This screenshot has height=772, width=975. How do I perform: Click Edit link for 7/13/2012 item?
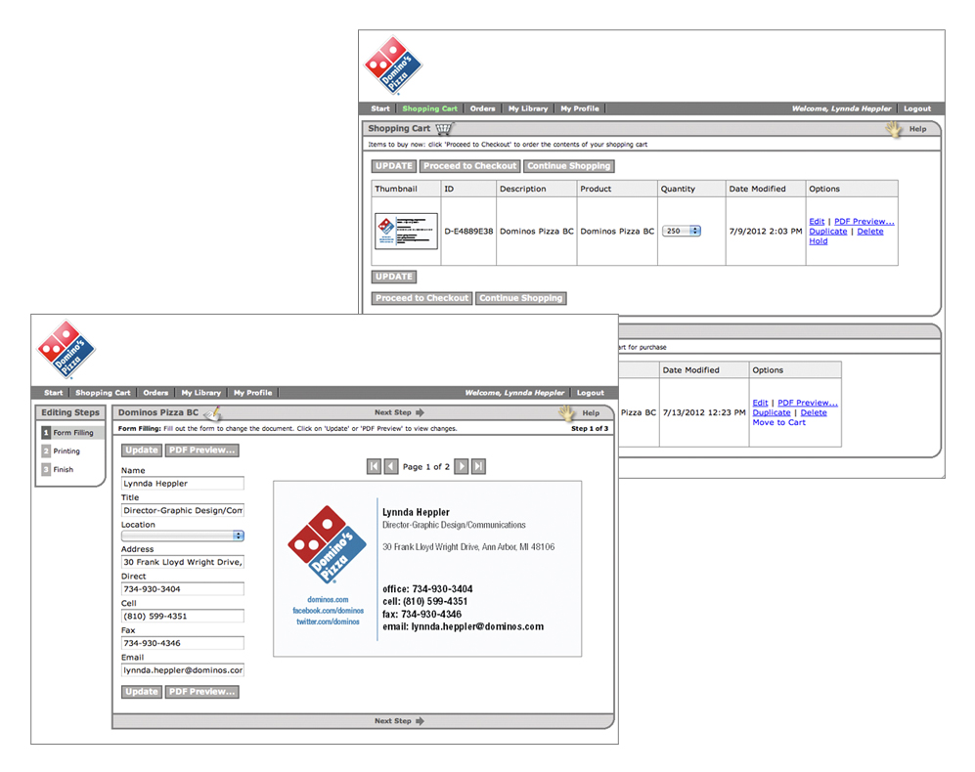point(760,403)
